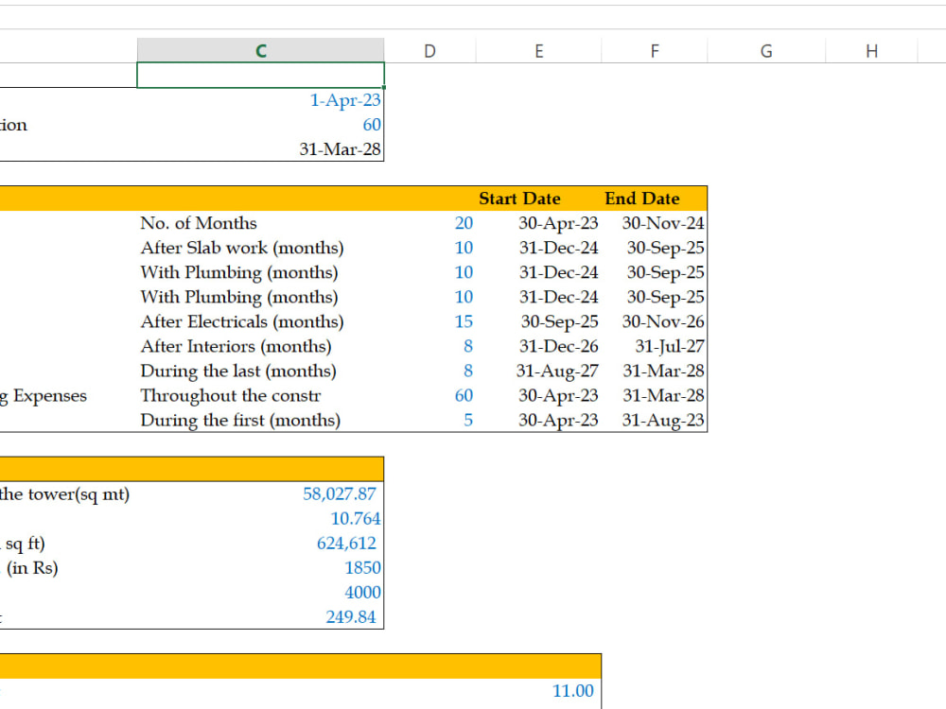Select column C header

click(261, 51)
